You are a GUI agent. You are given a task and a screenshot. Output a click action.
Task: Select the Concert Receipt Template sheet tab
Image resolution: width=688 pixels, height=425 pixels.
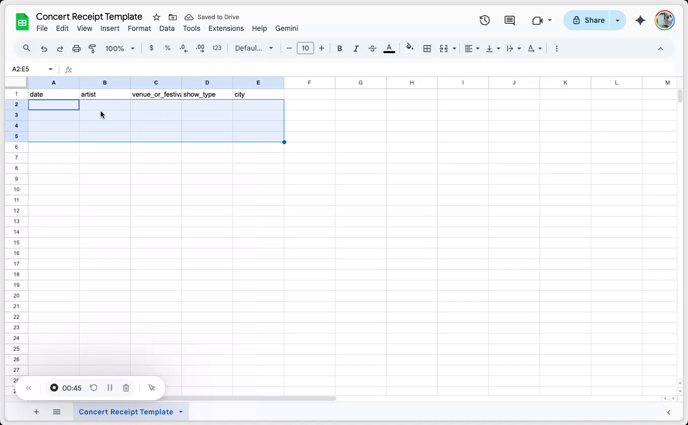[x=126, y=412]
